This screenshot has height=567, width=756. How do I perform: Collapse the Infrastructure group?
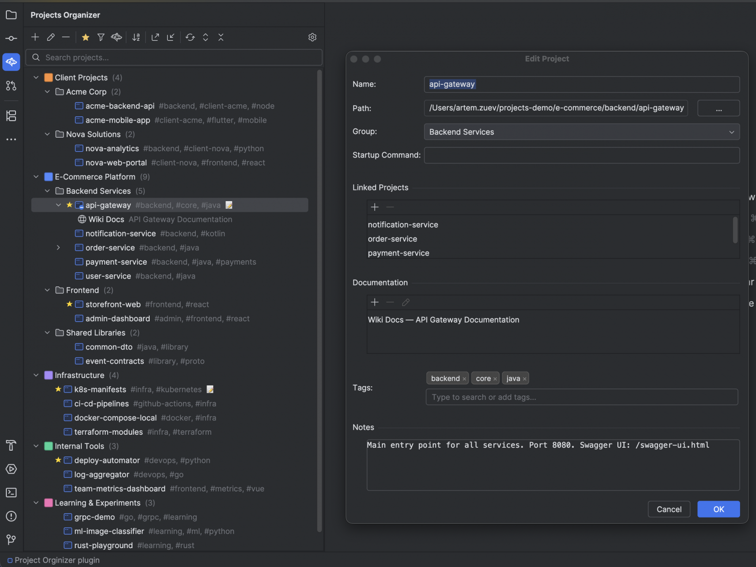coord(36,375)
